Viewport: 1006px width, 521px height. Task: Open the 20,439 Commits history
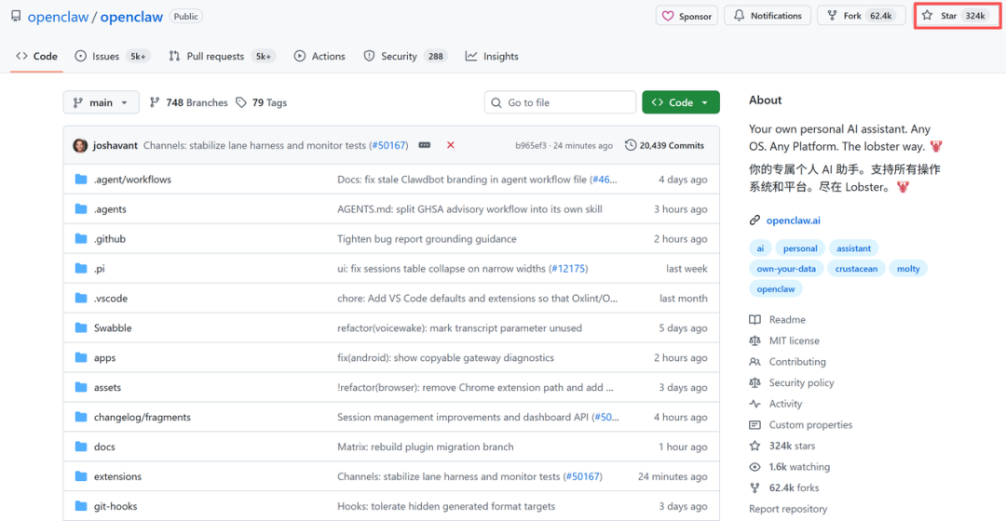(x=664, y=145)
